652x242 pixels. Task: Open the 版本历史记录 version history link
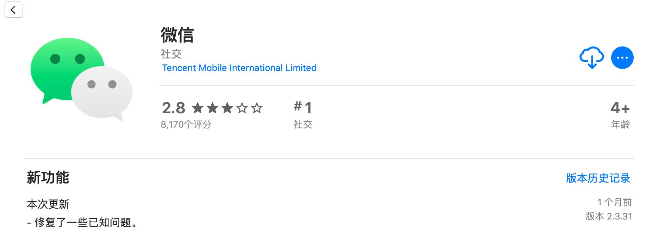tap(598, 178)
